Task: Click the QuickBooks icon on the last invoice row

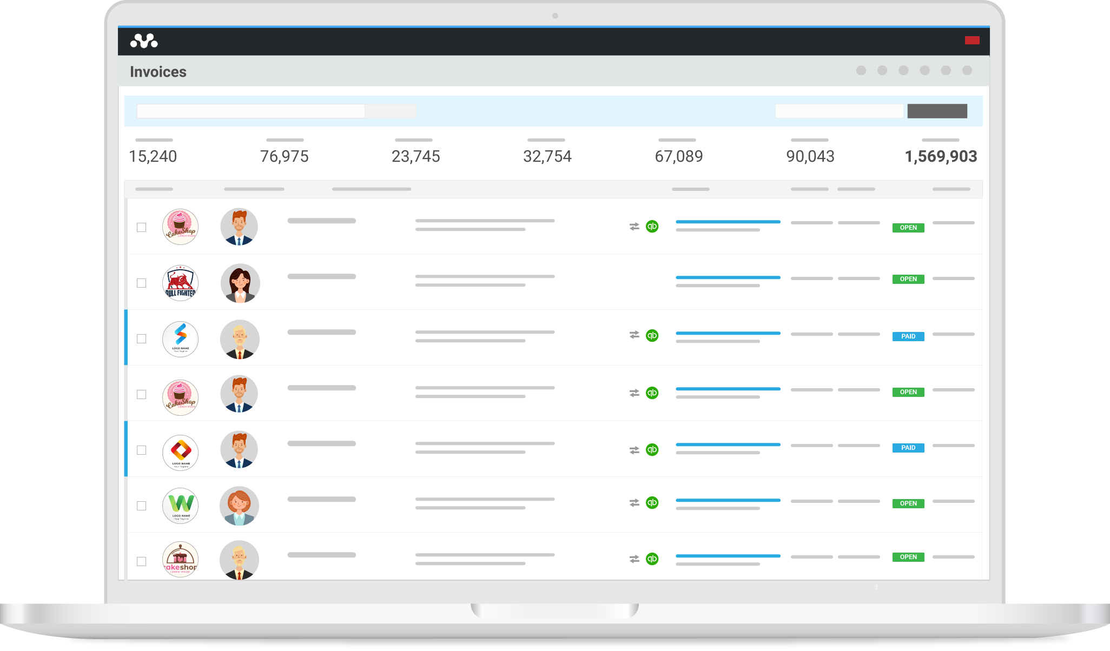Action: 652,559
